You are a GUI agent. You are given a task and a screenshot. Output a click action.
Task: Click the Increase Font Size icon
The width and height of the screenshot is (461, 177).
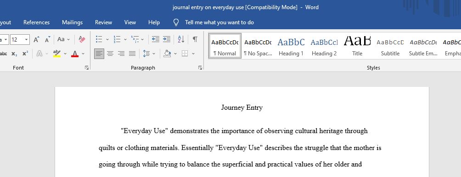coord(36,39)
